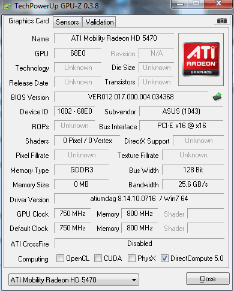Click the Memory Size field 0 MB
This screenshot has height=292, width=234.
[x=82, y=184]
